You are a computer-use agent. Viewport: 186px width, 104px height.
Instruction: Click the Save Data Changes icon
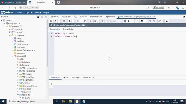coord(64,21)
